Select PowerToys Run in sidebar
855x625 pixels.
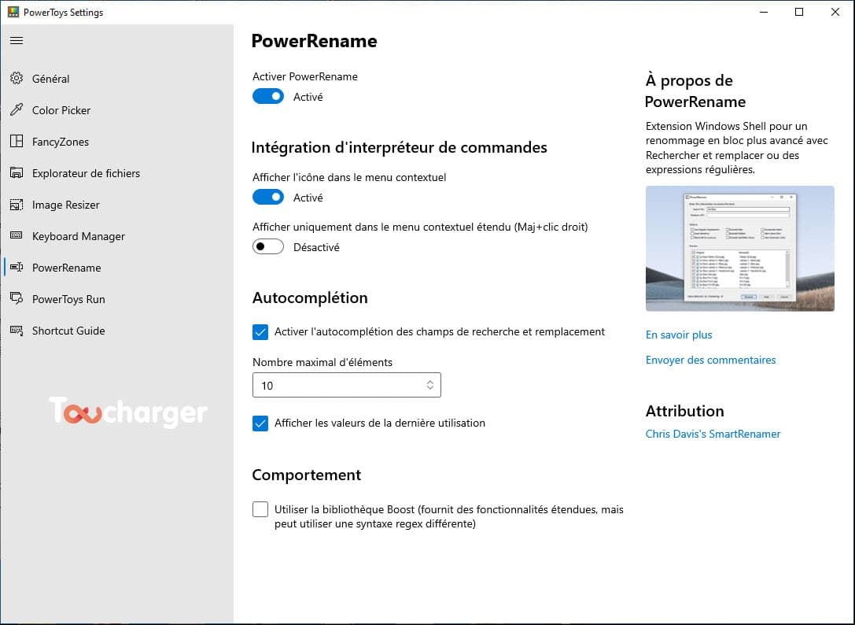[x=68, y=299]
